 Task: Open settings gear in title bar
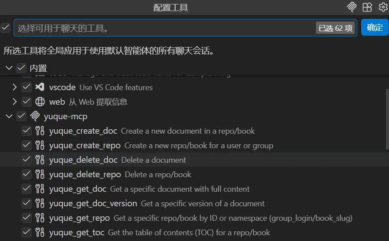[383, 7]
